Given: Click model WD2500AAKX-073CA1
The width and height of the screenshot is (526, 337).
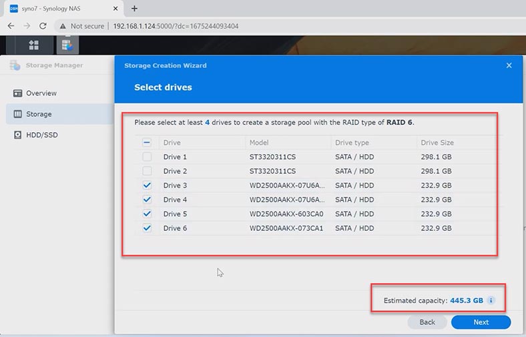Looking at the screenshot, I should click(286, 228).
